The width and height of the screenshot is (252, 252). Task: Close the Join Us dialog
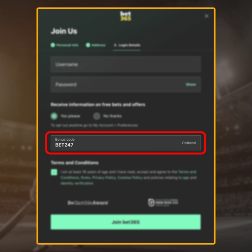207,16
